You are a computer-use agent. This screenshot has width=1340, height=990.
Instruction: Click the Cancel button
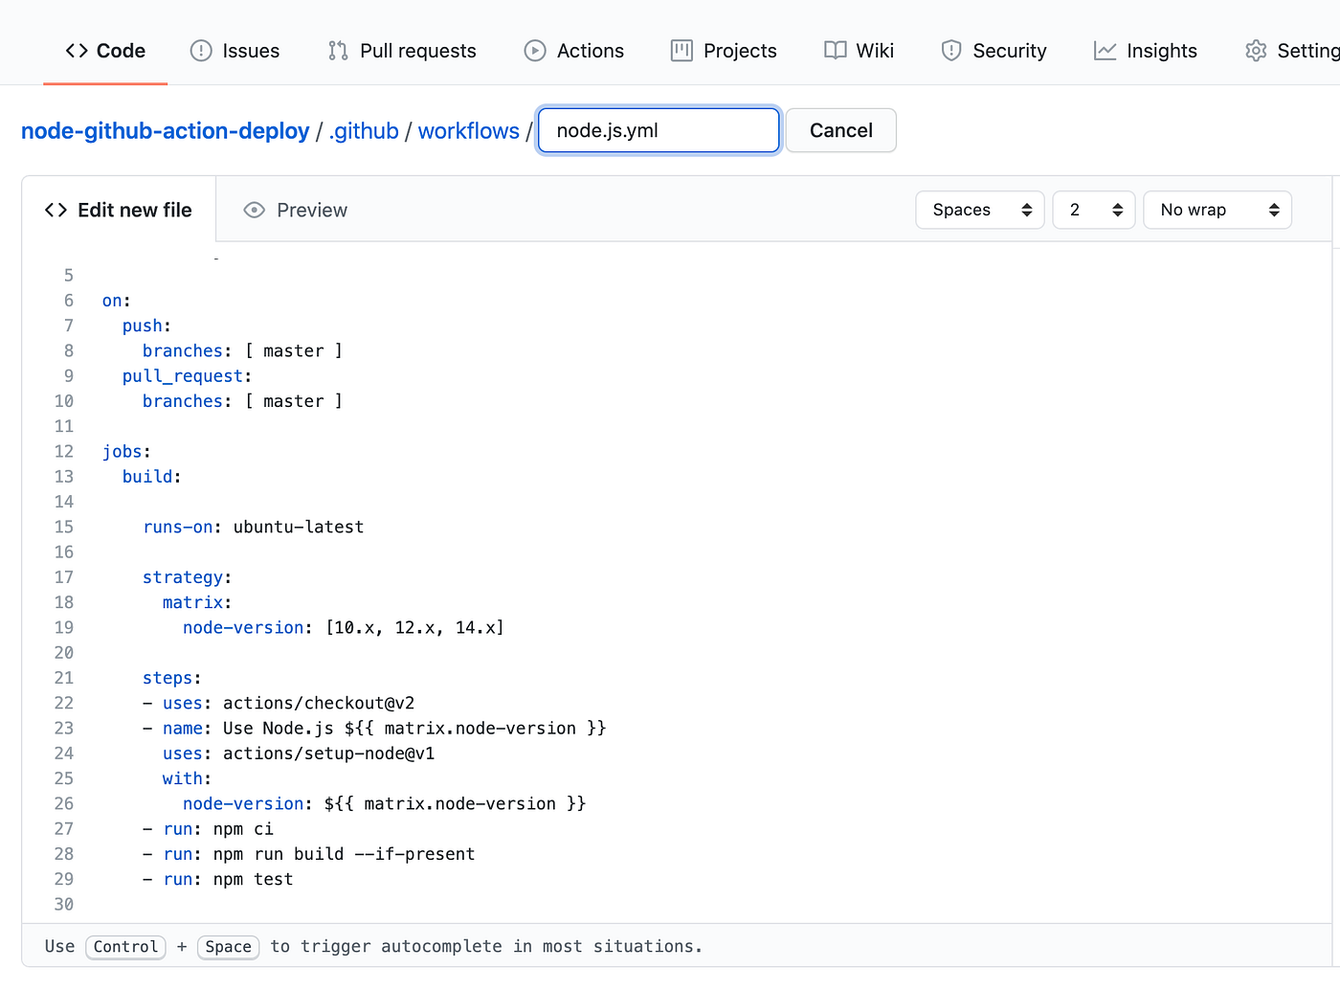[839, 130]
